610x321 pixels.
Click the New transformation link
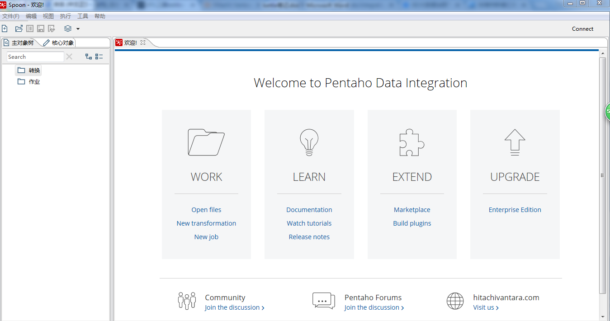[206, 223]
